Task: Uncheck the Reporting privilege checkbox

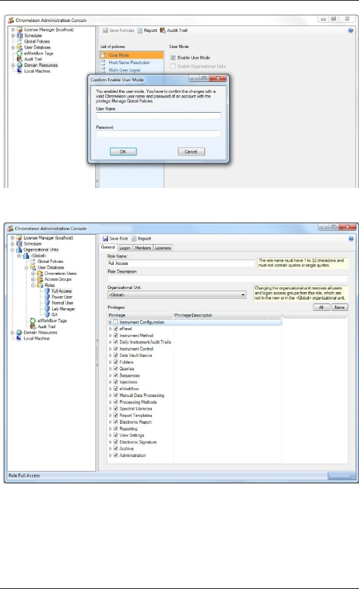Action: (x=116, y=429)
